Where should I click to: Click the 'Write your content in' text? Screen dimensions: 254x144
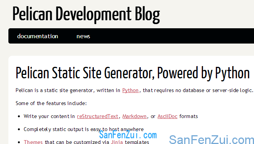[x=49, y=116]
